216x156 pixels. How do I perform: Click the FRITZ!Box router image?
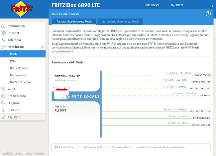point(61,93)
